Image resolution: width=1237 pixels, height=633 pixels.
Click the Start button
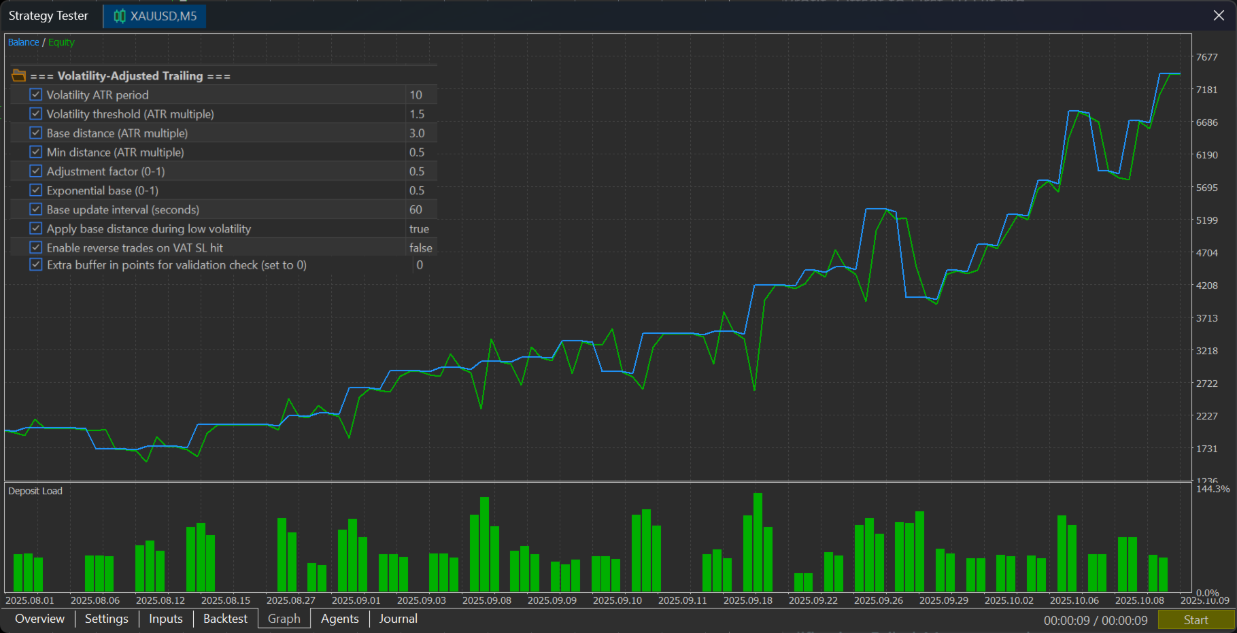click(1196, 620)
